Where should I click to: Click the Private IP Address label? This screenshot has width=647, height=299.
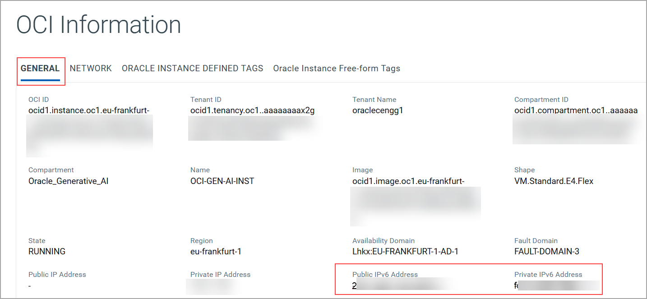220,275
